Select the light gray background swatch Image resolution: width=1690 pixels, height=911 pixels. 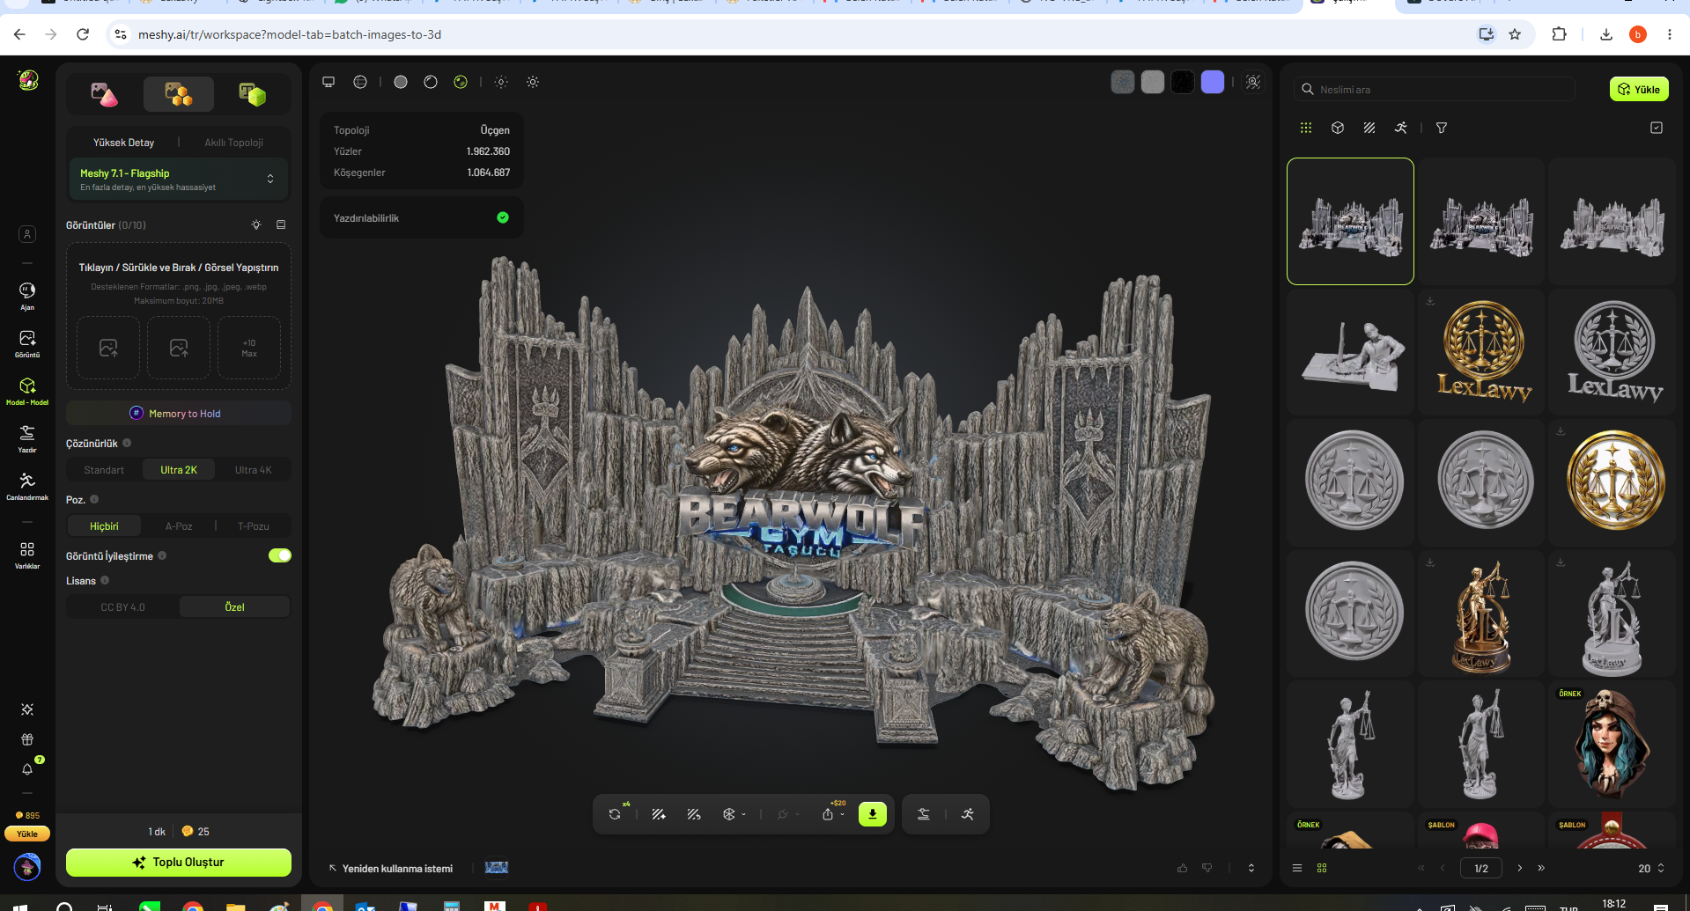click(x=1153, y=82)
